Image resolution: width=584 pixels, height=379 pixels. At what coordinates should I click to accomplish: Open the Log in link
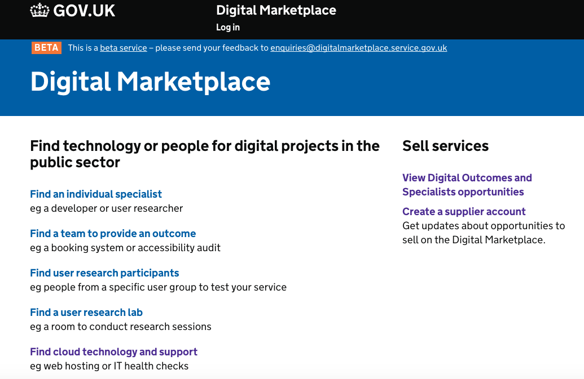228,27
